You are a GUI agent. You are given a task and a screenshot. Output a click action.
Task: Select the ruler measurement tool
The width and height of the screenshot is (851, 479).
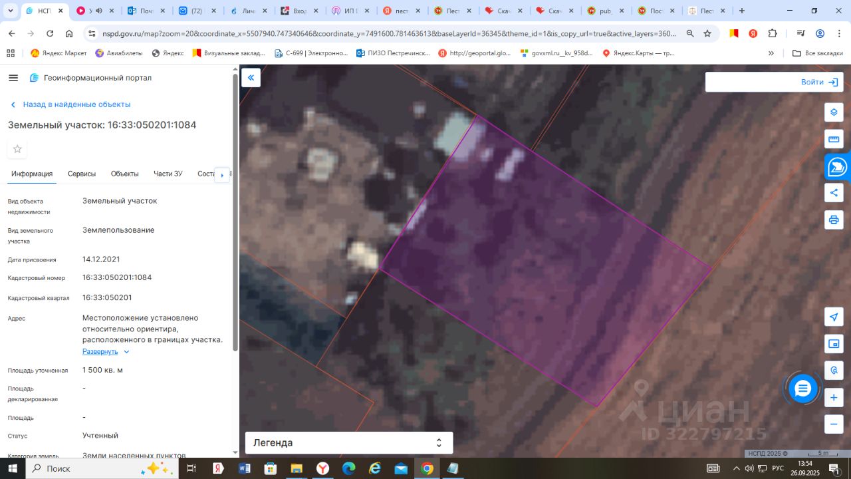coord(834,140)
